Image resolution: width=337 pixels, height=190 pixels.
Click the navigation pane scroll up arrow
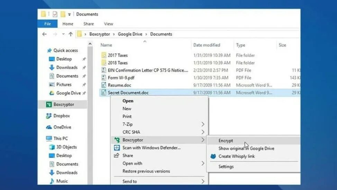[x=90, y=44]
